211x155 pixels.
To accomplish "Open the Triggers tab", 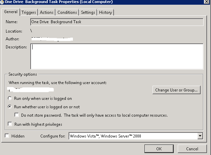I will point(29,12).
